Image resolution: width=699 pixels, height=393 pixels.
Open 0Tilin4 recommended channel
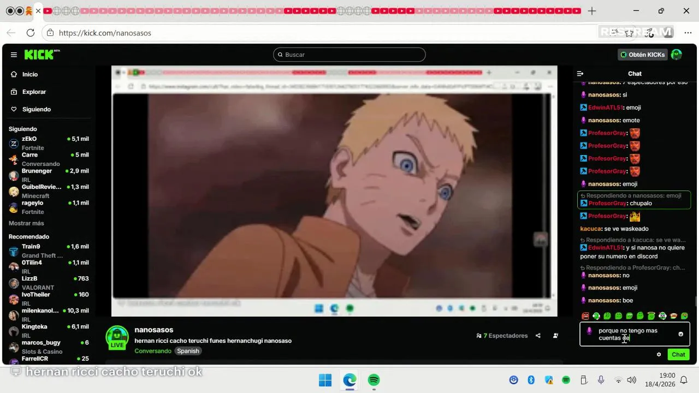tap(49, 266)
